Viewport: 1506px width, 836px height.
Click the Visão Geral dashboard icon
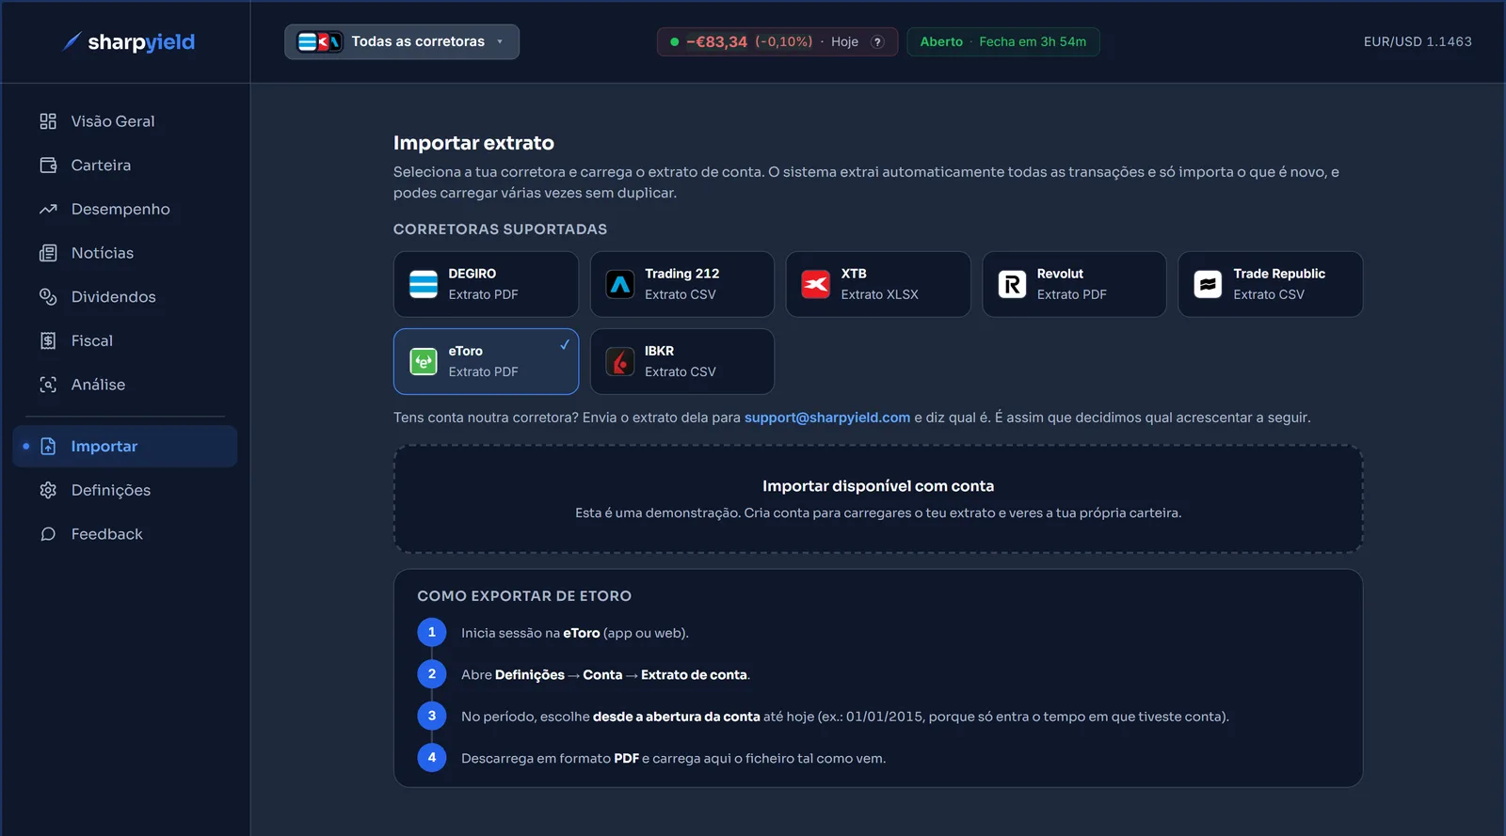pyautogui.click(x=48, y=121)
